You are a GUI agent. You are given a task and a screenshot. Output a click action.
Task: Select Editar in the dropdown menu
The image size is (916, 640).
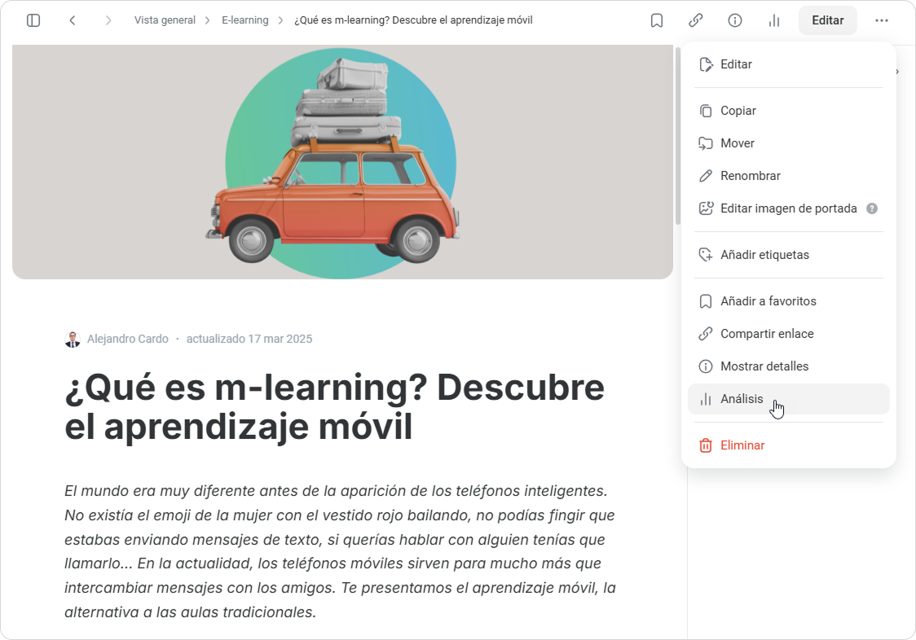click(x=736, y=64)
